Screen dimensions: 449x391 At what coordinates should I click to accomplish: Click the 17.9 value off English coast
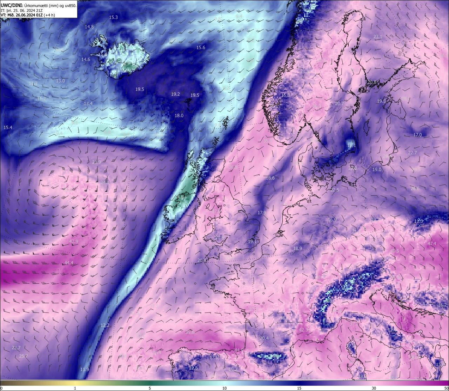click(x=262, y=213)
